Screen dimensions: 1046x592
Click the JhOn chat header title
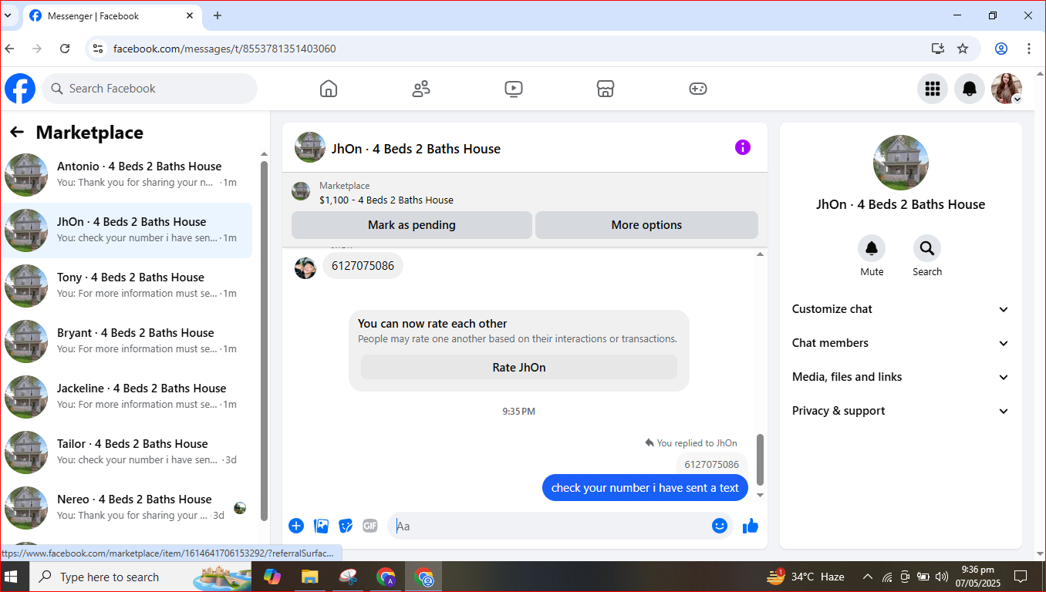(416, 149)
